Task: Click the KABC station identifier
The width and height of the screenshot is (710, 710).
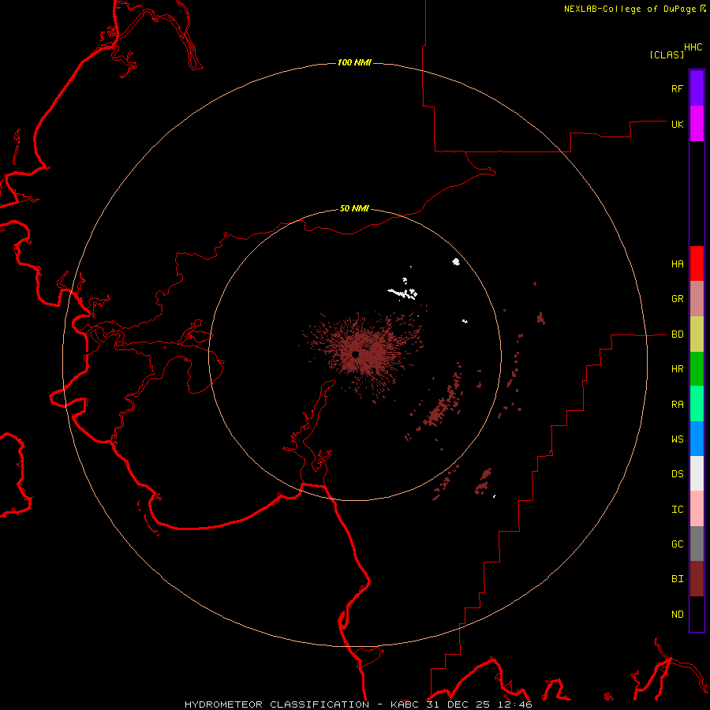Action: tap(405, 704)
